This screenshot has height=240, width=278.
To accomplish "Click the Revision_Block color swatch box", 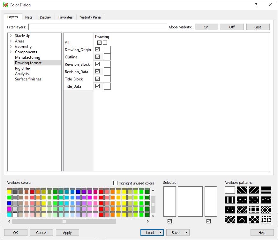I will (x=107, y=64).
